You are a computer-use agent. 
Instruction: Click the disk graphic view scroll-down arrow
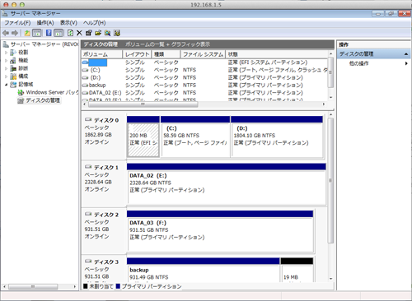pyautogui.click(x=330, y=279)
